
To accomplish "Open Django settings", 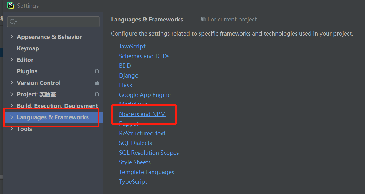I will coord(129,75).
